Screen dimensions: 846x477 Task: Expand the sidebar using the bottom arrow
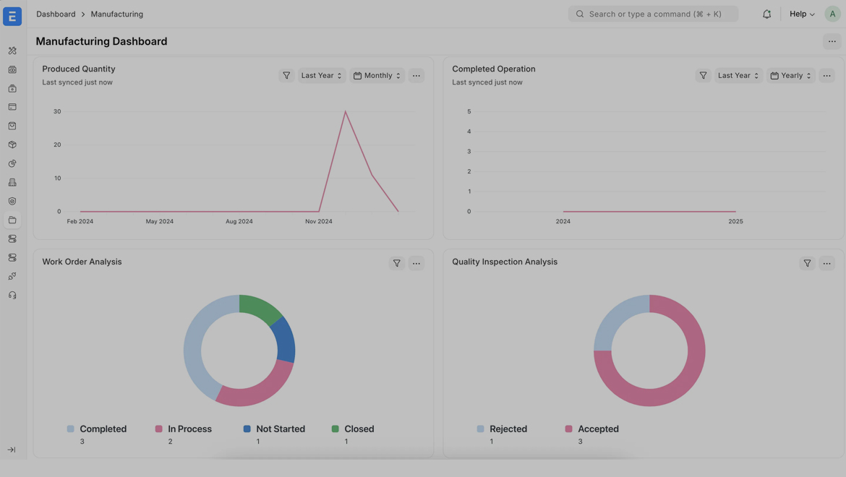click(12, 450)
